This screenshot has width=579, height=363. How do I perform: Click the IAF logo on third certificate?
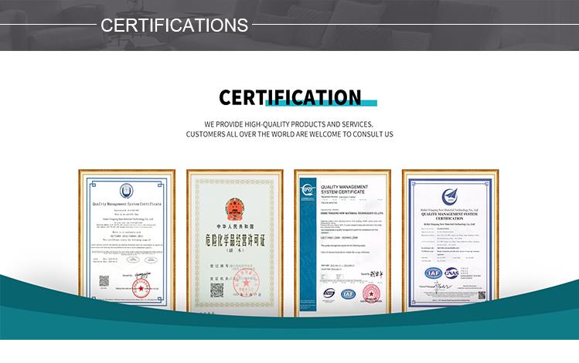tap(349, 293)
